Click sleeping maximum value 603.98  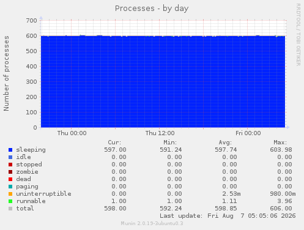tap(281, 150)
